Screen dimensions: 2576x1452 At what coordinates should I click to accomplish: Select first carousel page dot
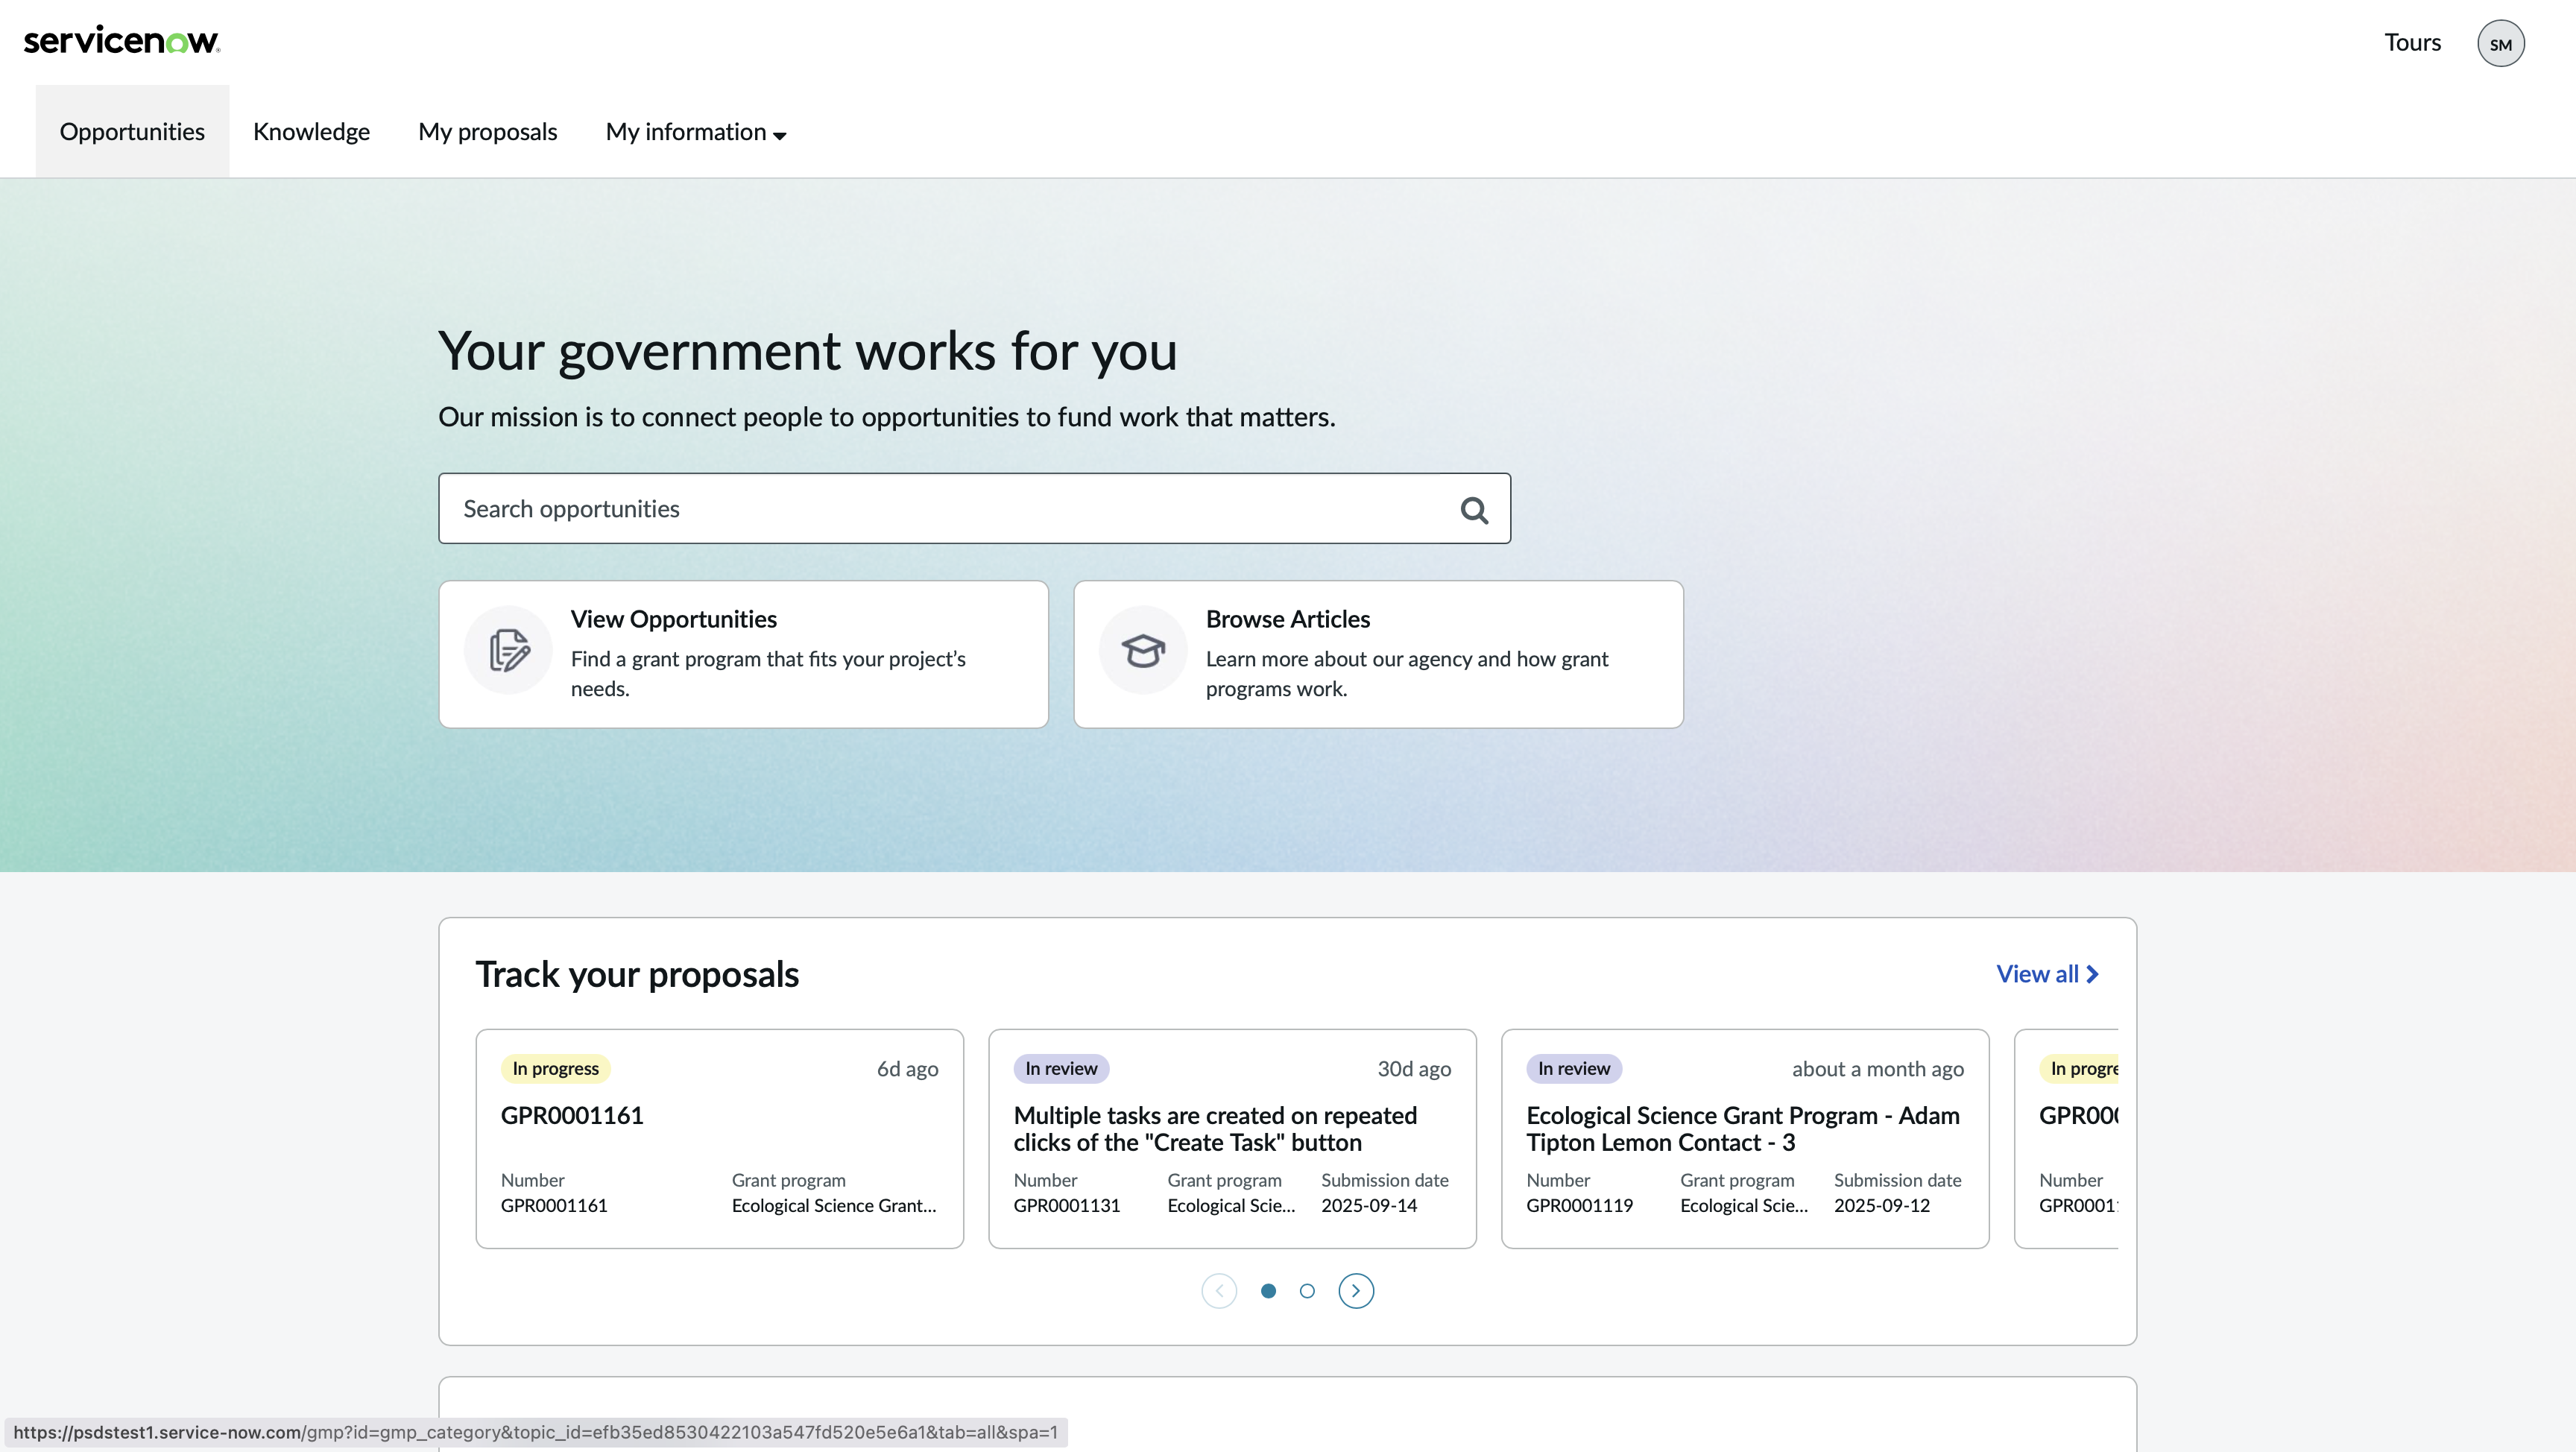click(x=1268, y=1291)
